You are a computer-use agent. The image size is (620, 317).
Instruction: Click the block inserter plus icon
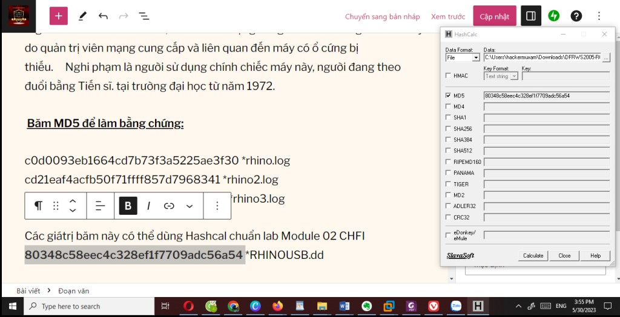59,16
